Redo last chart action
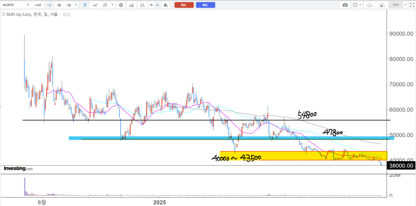The height and width of the screenshot is (206, 416). (157, 5)
